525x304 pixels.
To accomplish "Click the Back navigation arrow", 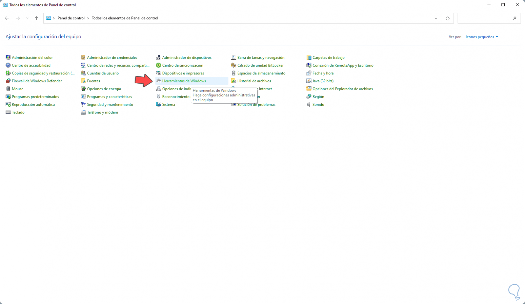I will [7, 18].
